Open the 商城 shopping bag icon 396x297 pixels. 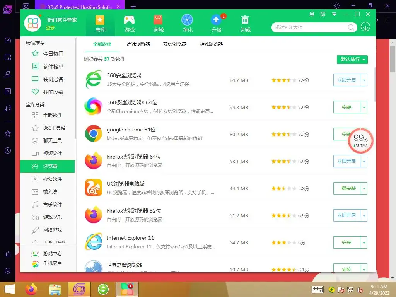(x=158, y=20)
